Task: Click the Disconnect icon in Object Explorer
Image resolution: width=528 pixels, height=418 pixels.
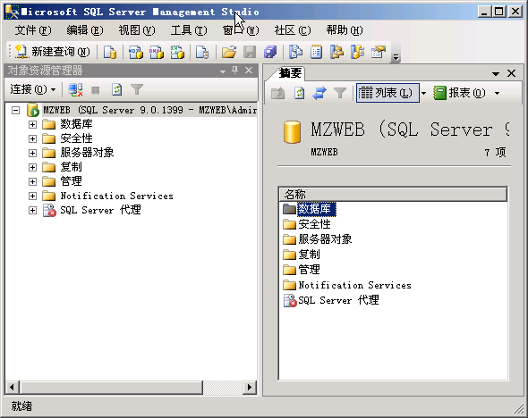Action: click(x=75, y=89)
